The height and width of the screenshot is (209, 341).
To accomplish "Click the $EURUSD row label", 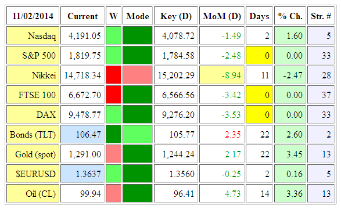I will pyautogui.click(x=33, y=174).
